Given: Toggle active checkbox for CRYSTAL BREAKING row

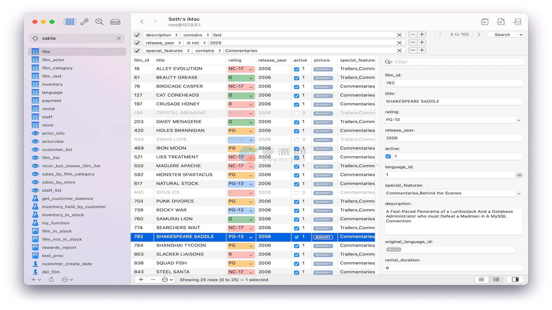Looking at the screenshot, I should tap(296, 113).
